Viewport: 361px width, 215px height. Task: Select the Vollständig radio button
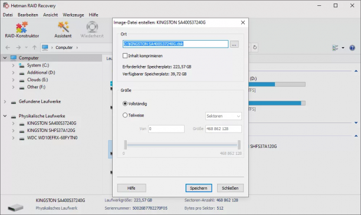tap(125, 104)
